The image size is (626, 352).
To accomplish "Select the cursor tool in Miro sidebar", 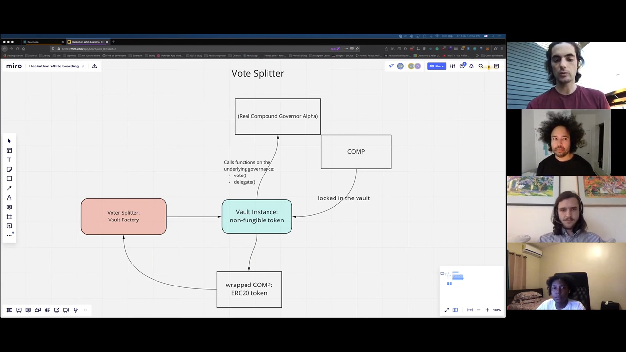I will coord(9,141).
